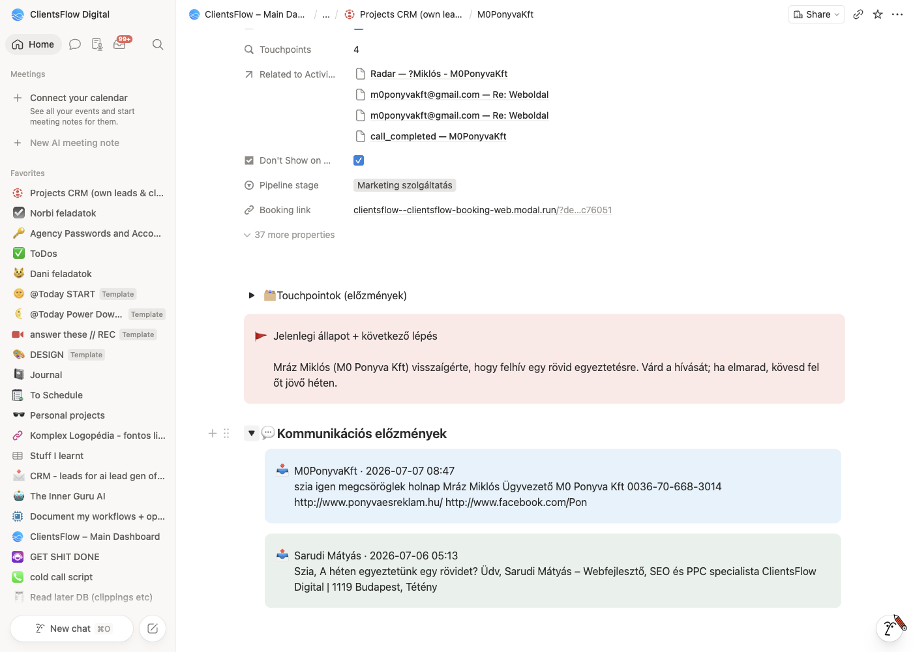The width and height of the screenshot is (913, 652).
Task: Expand Touchpointok (előzmények) toggle triangle
Action: point(252,295)
